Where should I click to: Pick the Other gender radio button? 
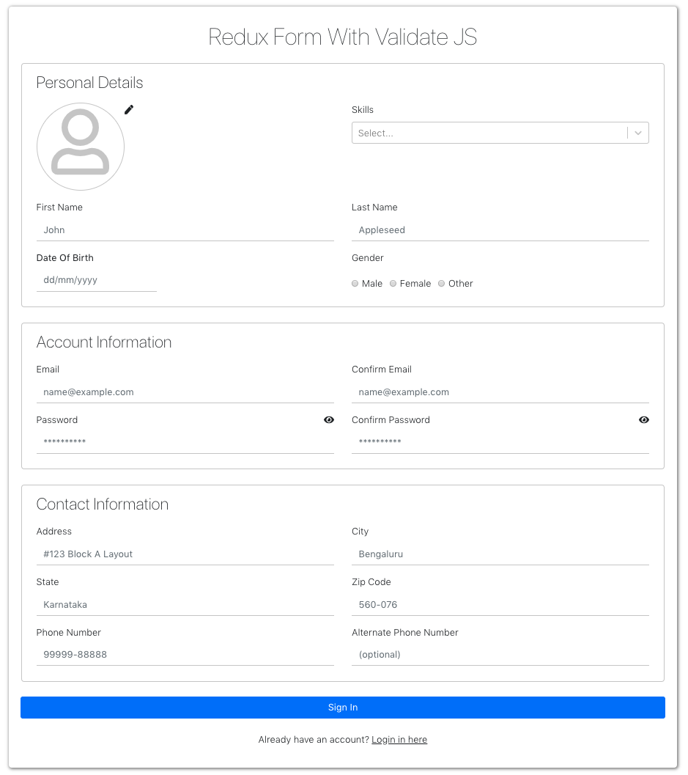pyautogui.click(x=442, y=284)
